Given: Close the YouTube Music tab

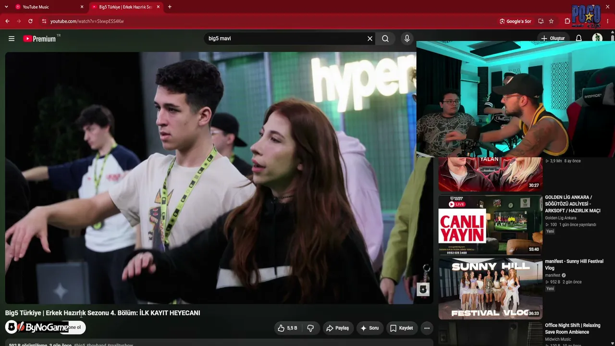Looking at the screenshot, I should [x=82, y=7].
